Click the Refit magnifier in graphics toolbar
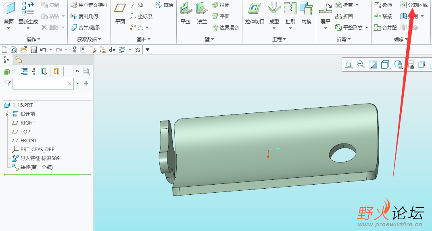The height and width of the screenshot is (231, 432). (x=349, y=65)
